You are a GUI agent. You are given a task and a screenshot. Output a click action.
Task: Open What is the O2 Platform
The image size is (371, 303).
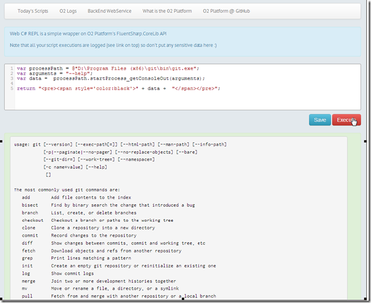167,11
